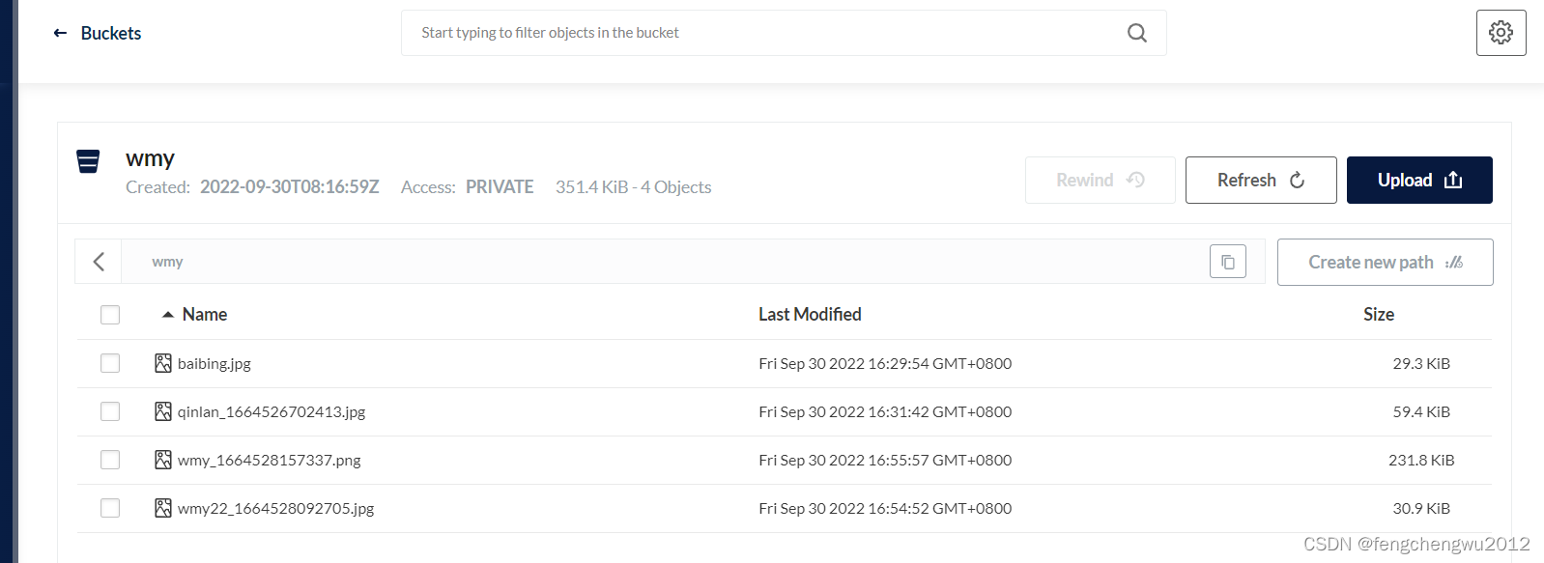Open Create new path dialog
The height and width of the screenshot is (563, 1544).
tap(1384, 261)
